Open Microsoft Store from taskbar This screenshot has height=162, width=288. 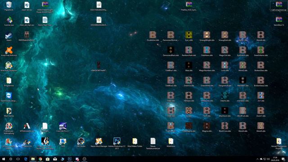pos(48,159)
